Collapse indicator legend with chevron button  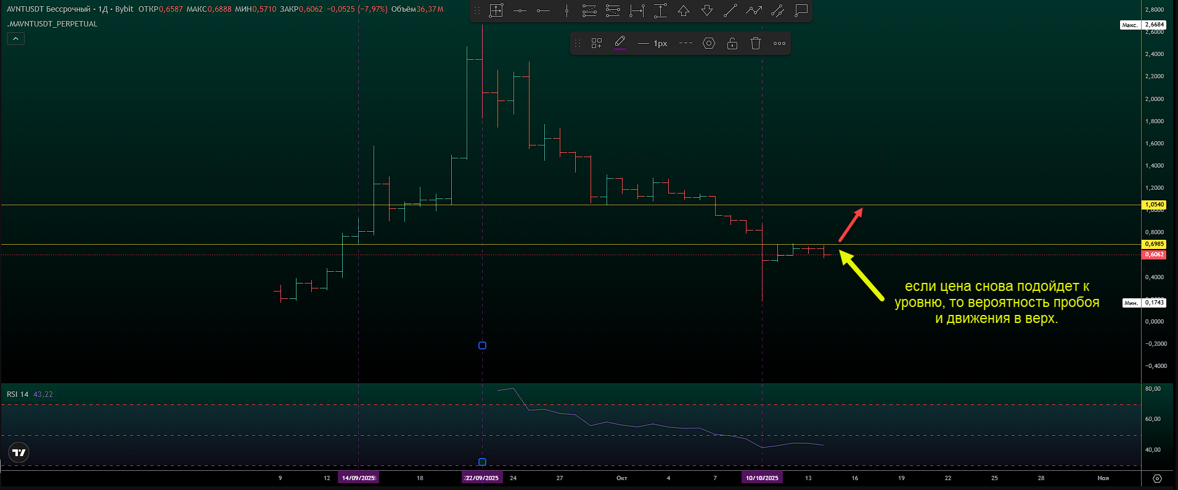point(15,39)
